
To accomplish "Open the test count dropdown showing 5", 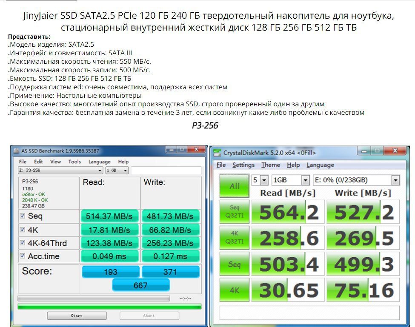I will coord(260,180).
